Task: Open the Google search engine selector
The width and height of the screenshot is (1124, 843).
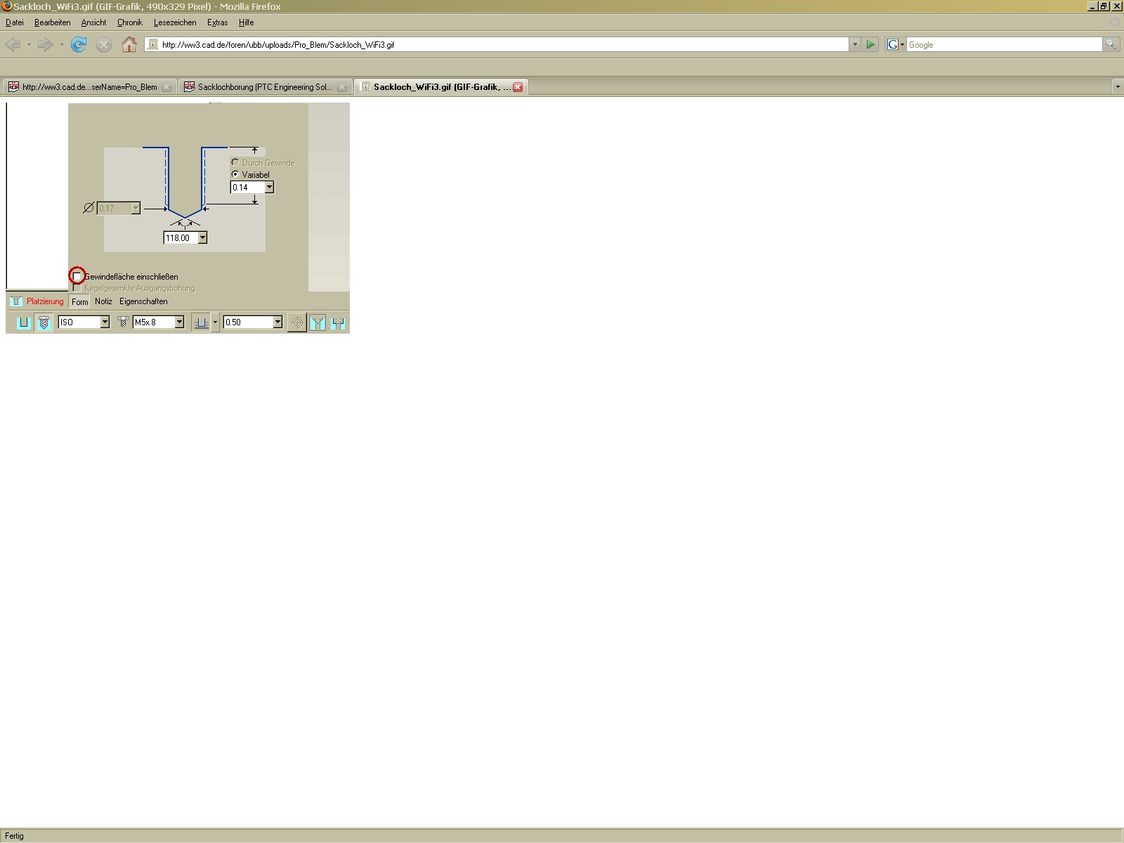Action: (895, 44)
